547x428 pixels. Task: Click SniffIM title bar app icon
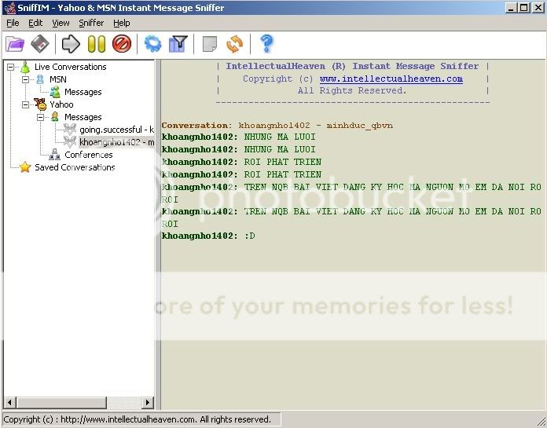tap(9, 8)
